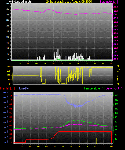Click the yellow marker near hour 20
The image size is (125, 150).
[97, 141]
